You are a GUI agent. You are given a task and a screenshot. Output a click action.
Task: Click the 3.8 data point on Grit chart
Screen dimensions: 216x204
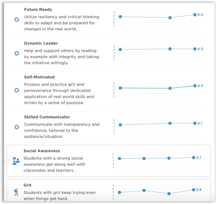193,189
